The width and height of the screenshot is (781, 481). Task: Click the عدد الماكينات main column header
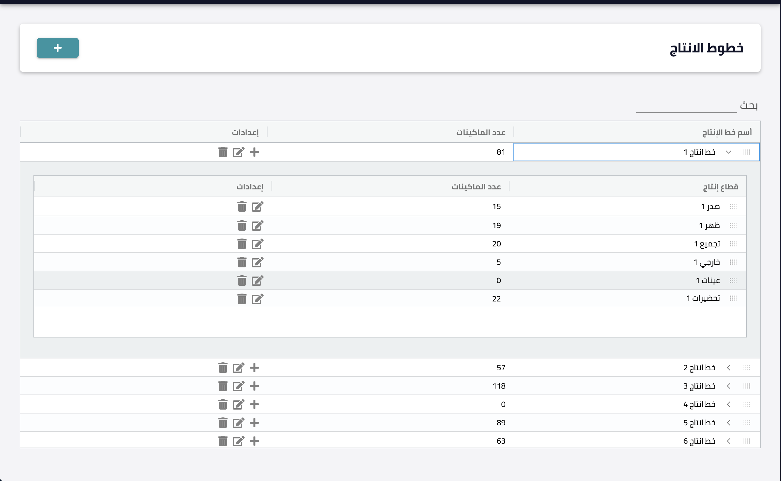(481, 132)
